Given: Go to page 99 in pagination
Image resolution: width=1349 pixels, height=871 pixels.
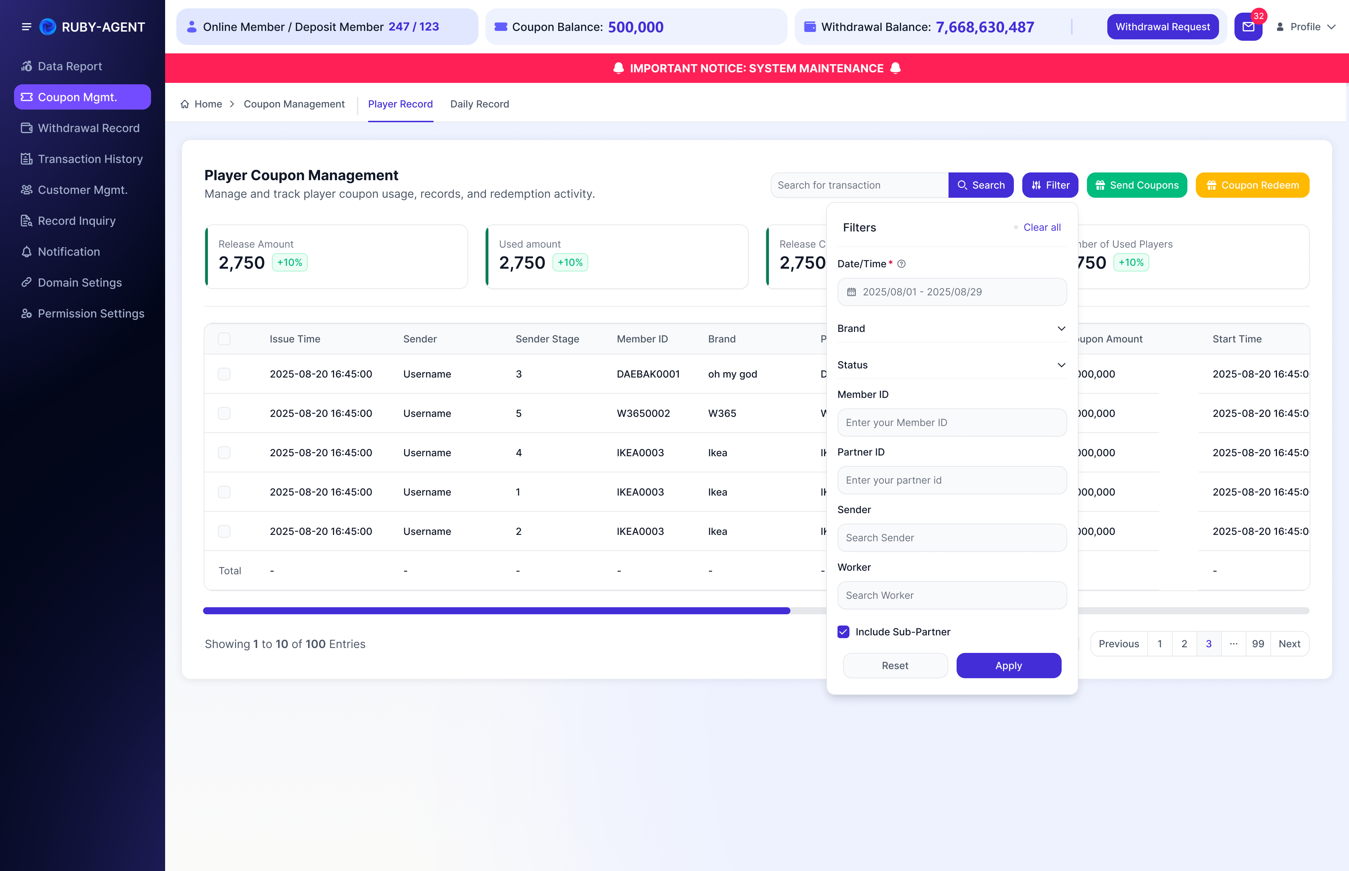Looking at the screenshot, I should pyautogui.click(x=1258, y=644).
